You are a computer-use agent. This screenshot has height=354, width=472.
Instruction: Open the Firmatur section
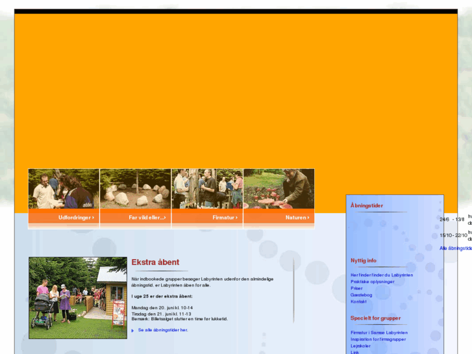pyautogui.click(x=225, y=218)
